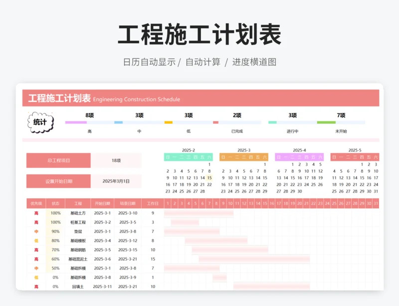Click the 工作日 column header
The width and height of the screenshot is (399, 306).
[153, 203]
